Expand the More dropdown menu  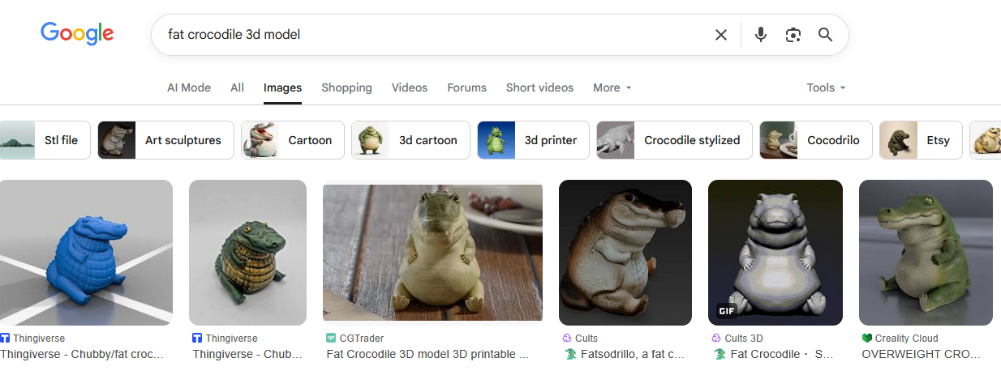[x=612, y=87]
